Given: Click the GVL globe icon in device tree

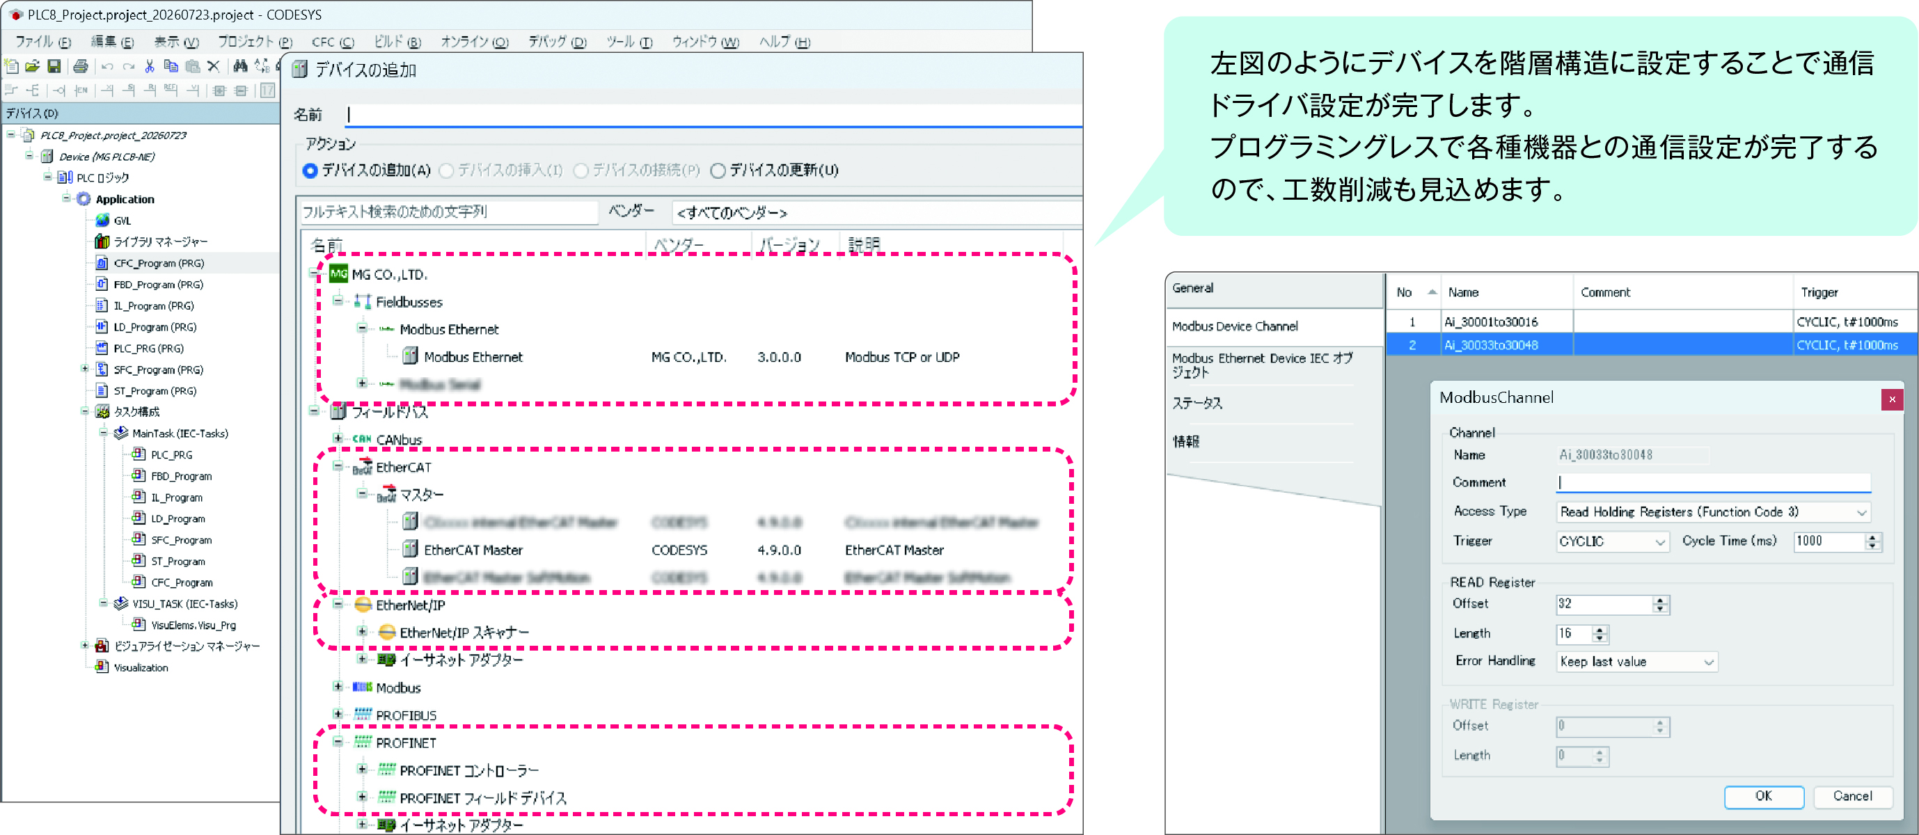Looking at the screenshot, I should pos(102,221).
